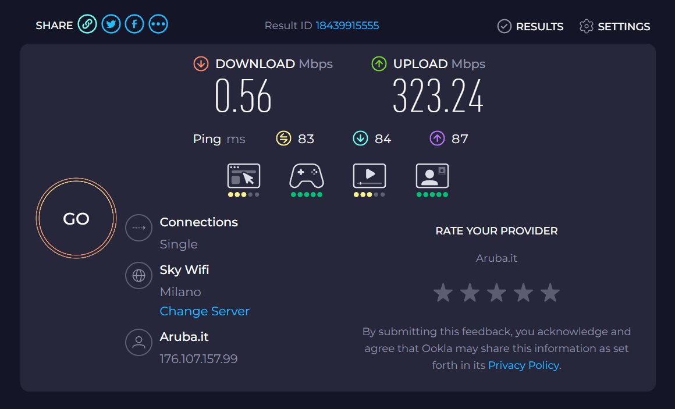The image size is (675, 409).
Task: Open Result ID 18439915555 link
Action: tap(347, 26)
